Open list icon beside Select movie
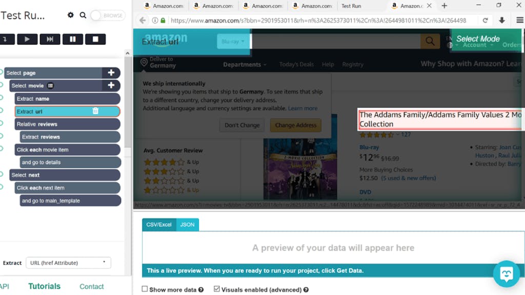 coord(50,86)
